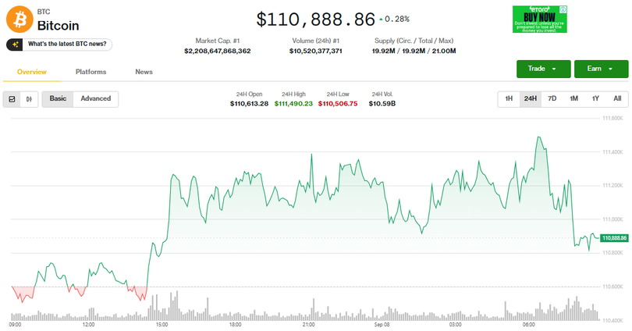Click the eToro Buy Now banner
Viewport: 632px width, 331px height.
539,19
